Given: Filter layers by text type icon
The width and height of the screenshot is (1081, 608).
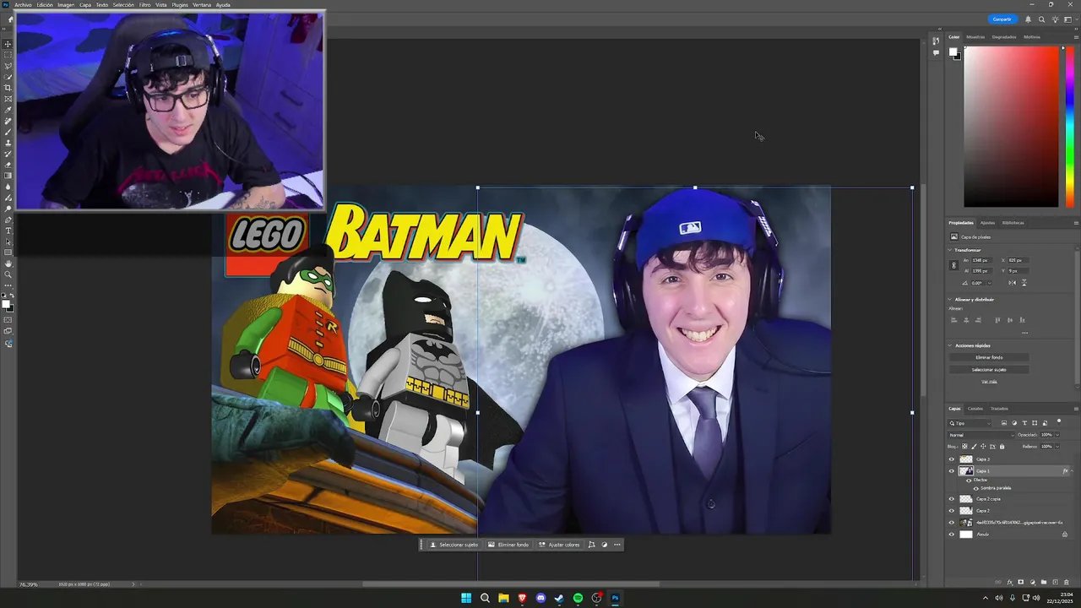Looking at the screenshot, I should 1024,423.
